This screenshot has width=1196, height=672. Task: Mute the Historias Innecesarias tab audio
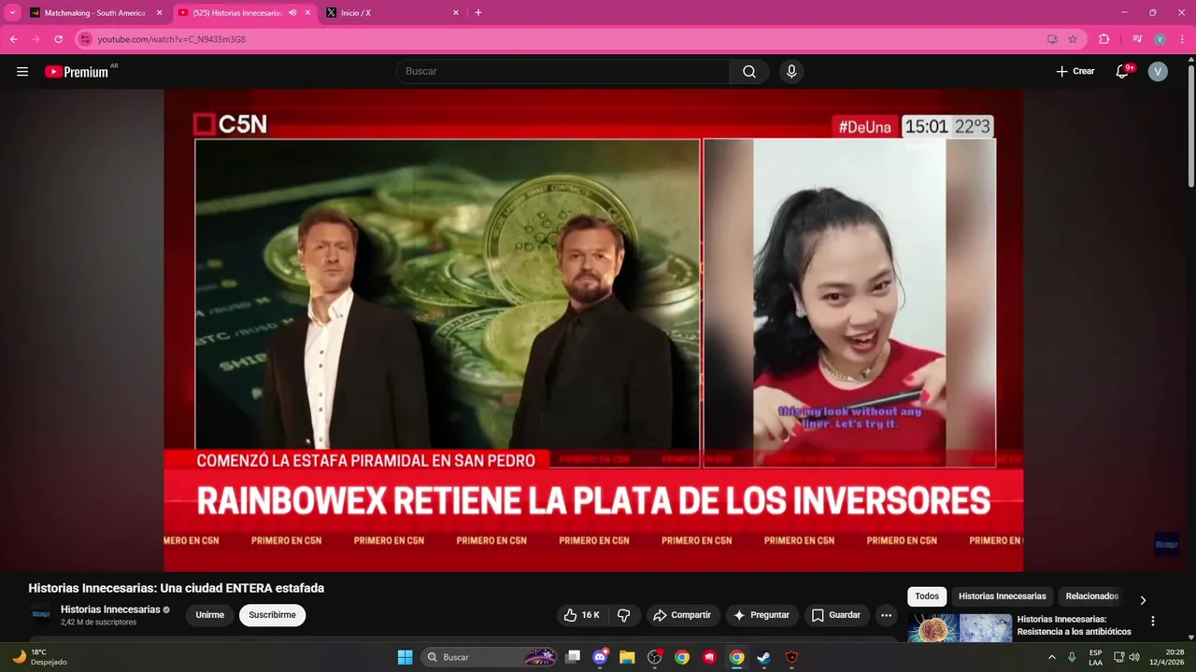click(x=292, y=13)
